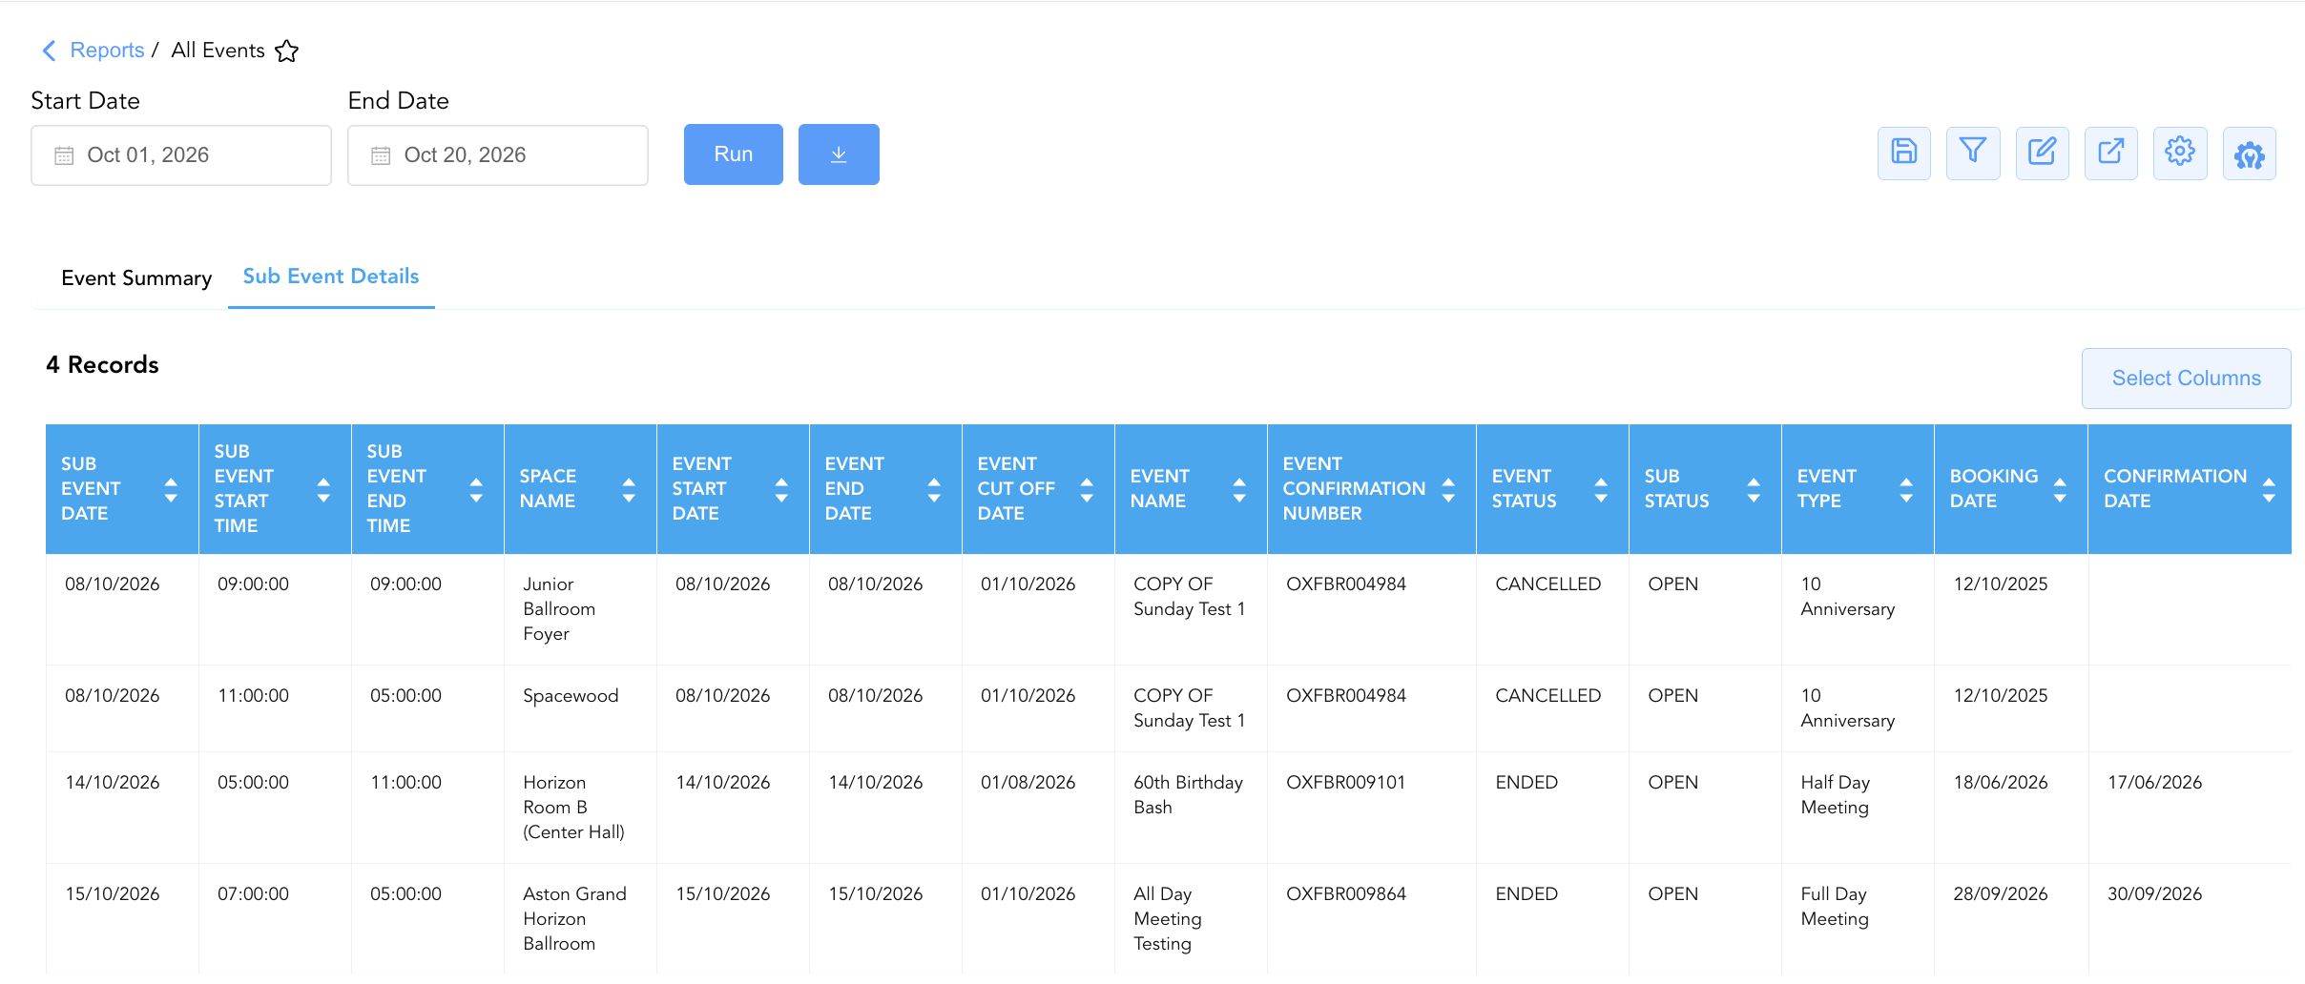Sort by Sub Event Date column
The width and height of the screenshot is (2305, 984).
coord(171,490)
